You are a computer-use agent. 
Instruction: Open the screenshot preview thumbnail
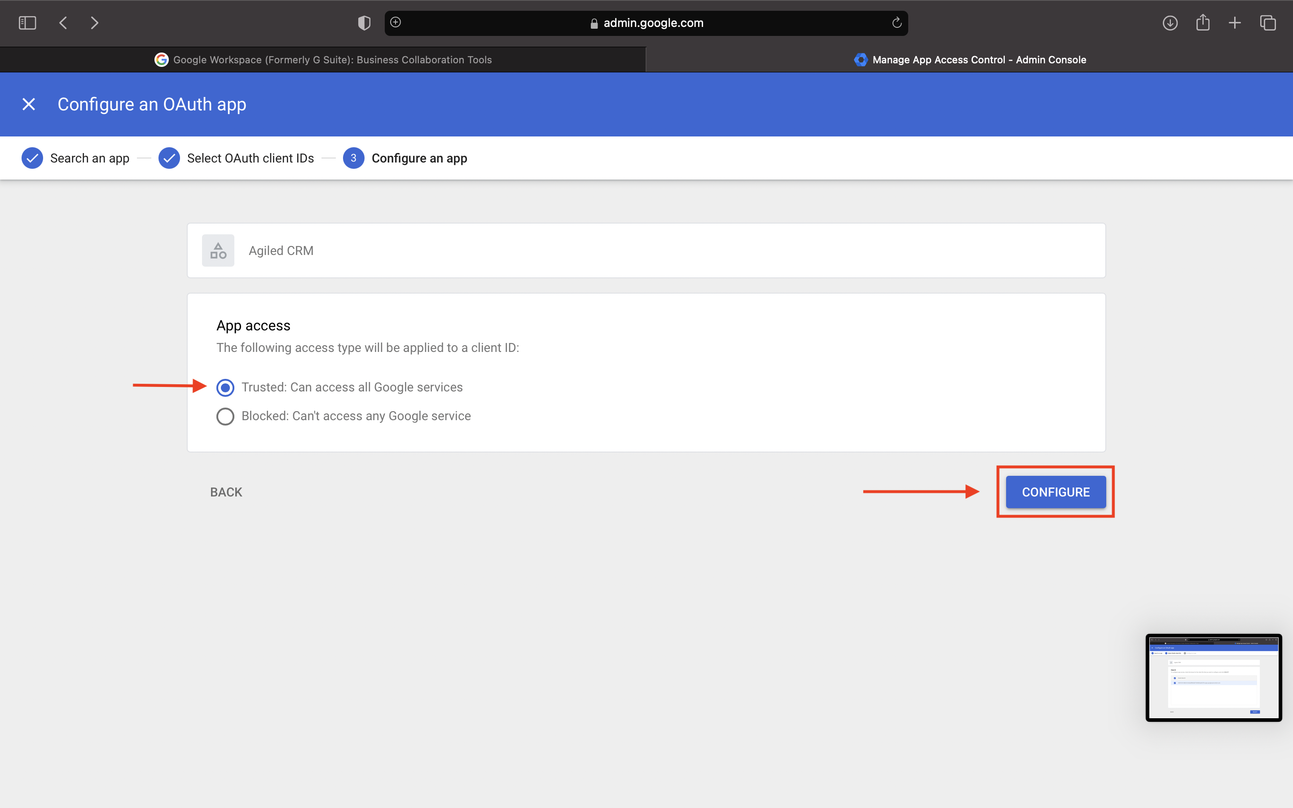(1214, 678)
